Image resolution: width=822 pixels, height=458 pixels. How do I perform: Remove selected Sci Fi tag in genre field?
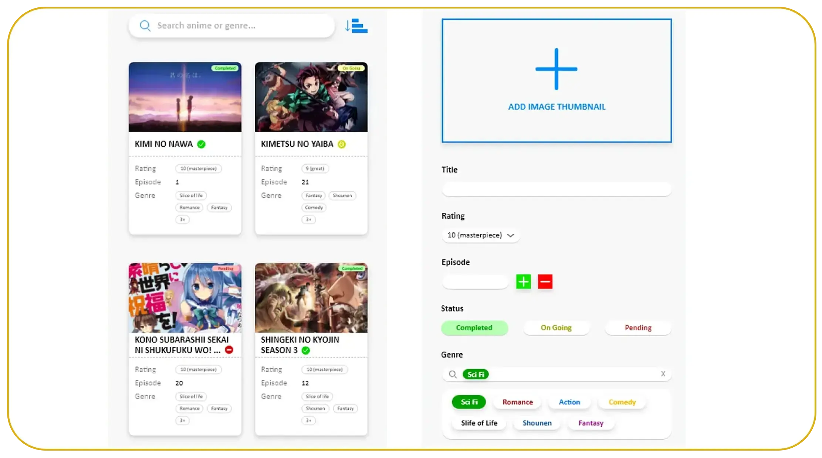click(476, 375)
